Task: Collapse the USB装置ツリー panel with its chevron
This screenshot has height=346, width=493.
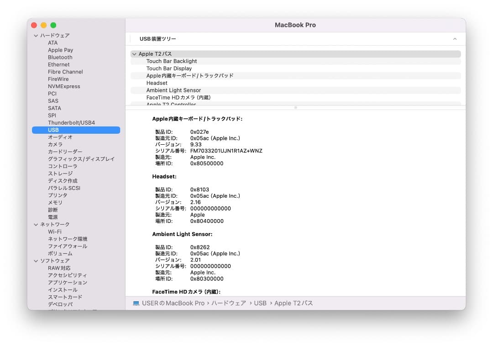Action: [455, 39]
